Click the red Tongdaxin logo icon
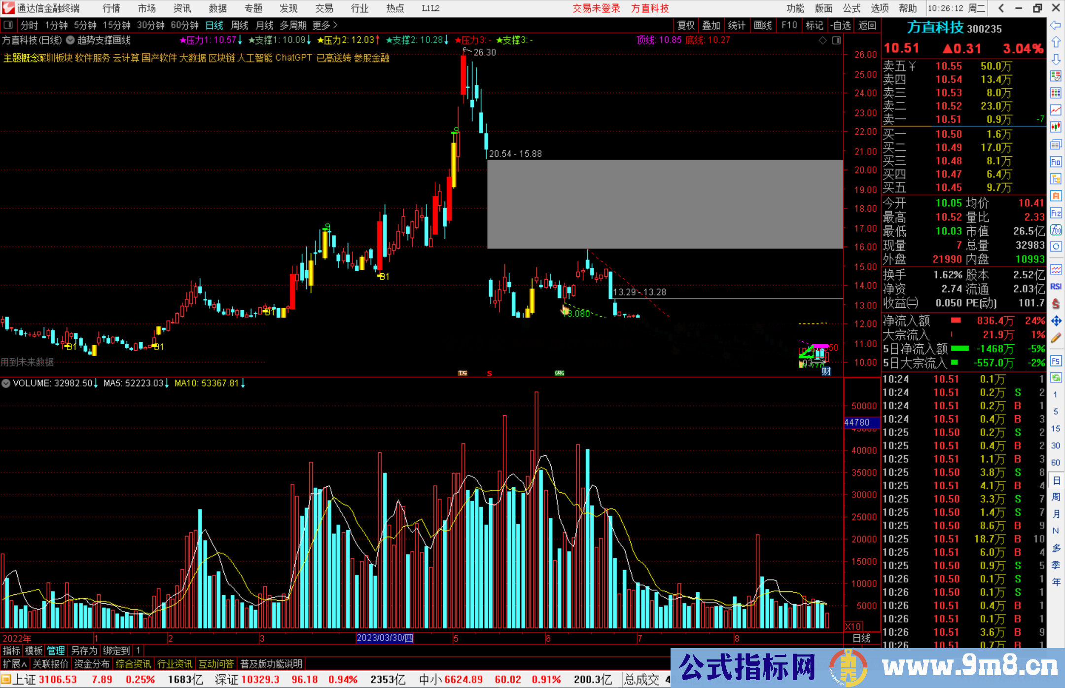 click(8, 8)
